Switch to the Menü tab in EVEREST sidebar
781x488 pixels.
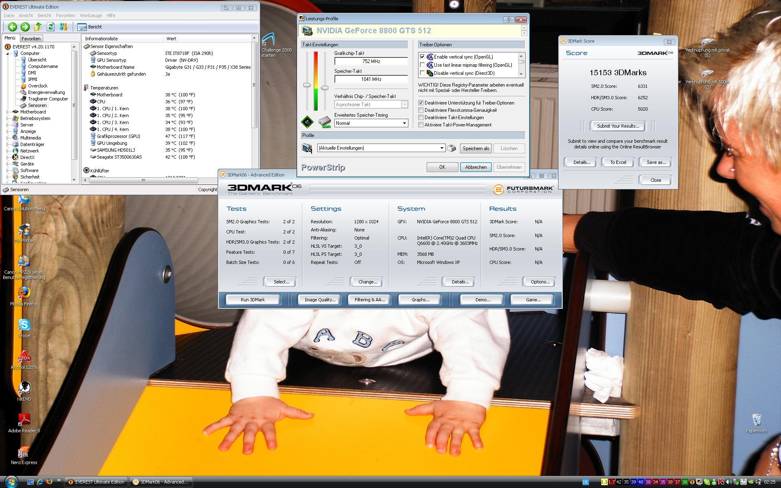(10, 38)
